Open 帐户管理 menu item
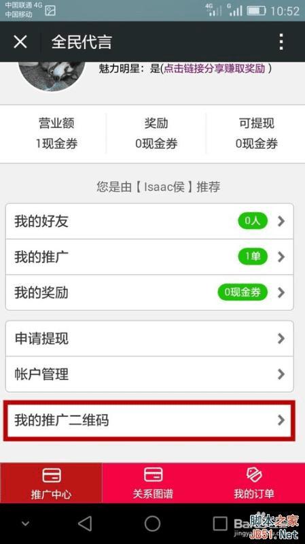Viewport: 305px width, 544px height. click(x=149, y=375)
